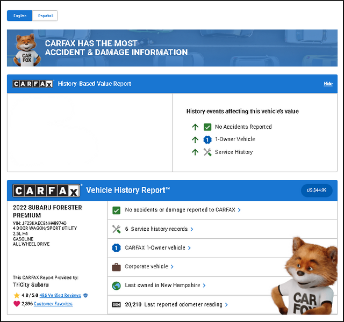Switch report language to Español tab
344x322 pixels.
45,16
